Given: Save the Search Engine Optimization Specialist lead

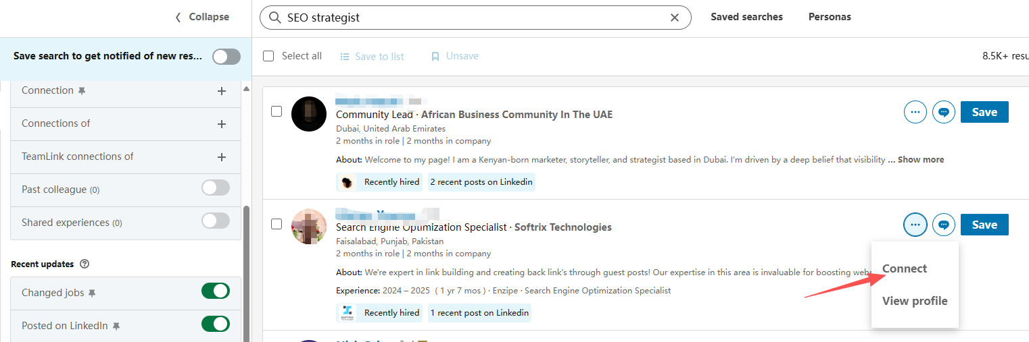Looking at the screenshot, I should click(x=984, y=225).
